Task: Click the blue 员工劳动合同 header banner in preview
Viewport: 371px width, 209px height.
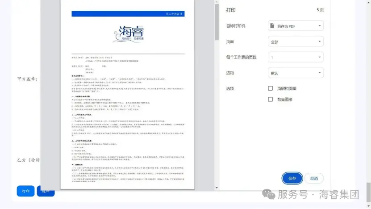Action: [128, 14]
